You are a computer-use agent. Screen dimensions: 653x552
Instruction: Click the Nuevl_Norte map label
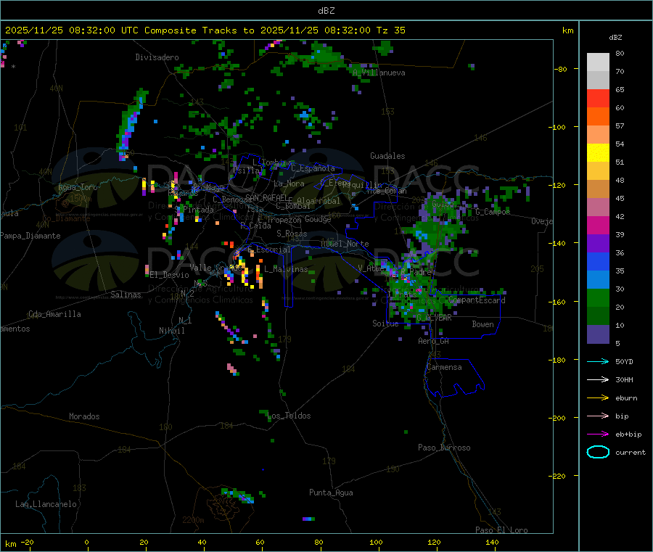click(x=345, y=244)
